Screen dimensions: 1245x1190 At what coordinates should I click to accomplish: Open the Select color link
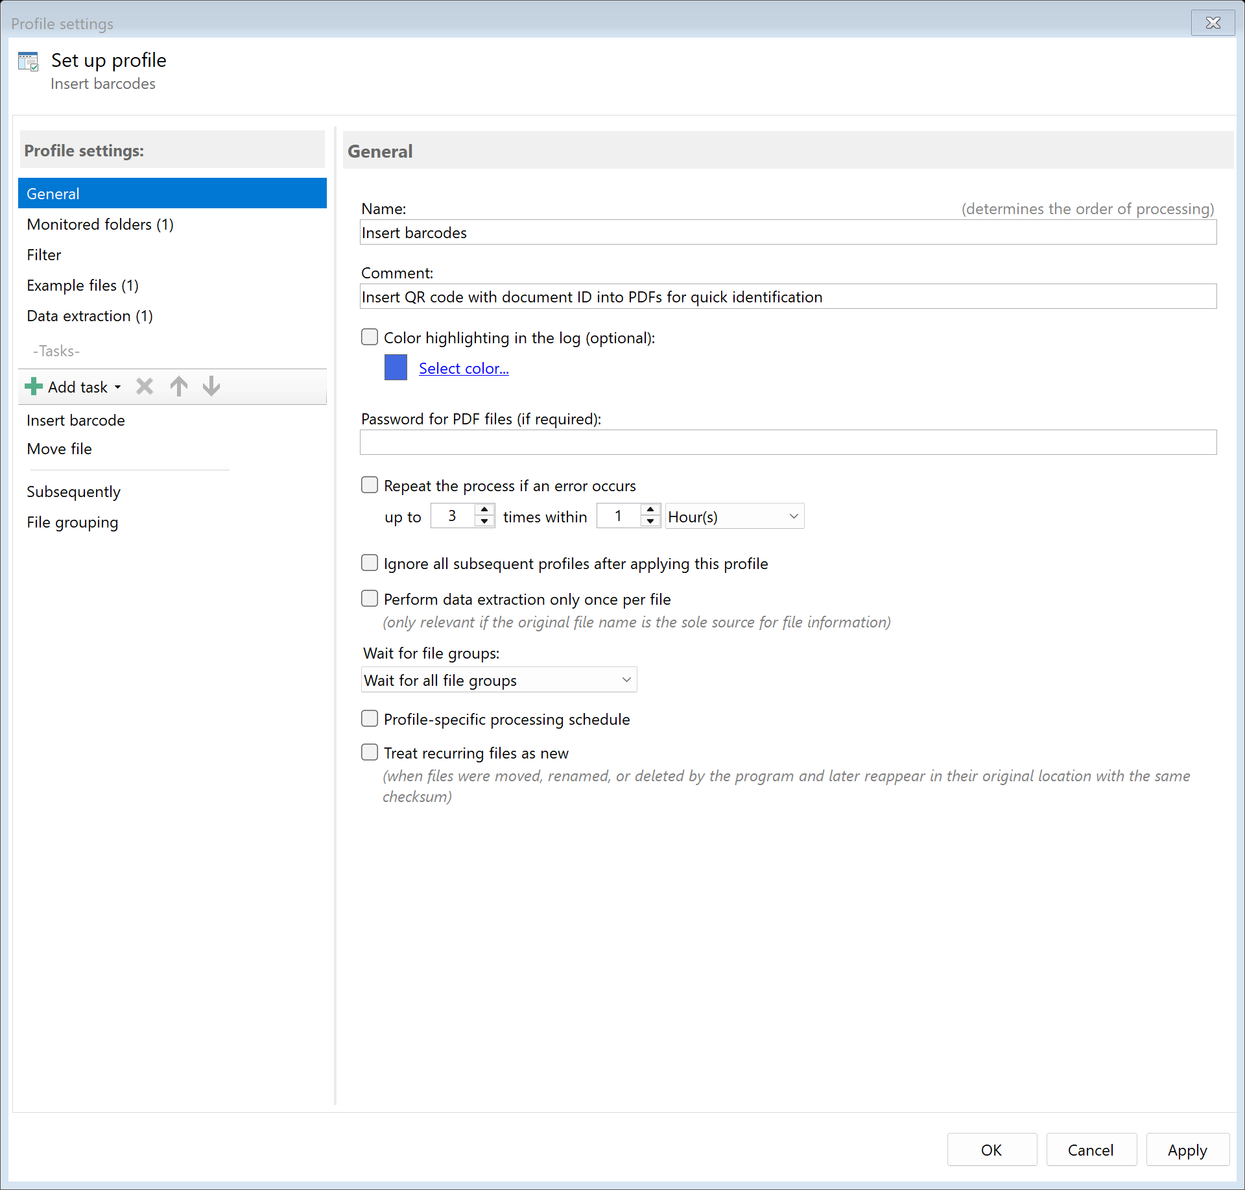[x=463, y=368]
